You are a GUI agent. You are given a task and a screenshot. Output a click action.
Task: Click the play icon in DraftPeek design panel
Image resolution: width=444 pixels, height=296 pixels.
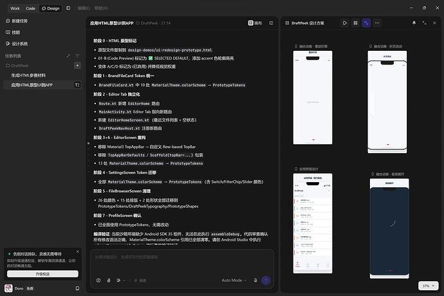click(x=345, y=23)
